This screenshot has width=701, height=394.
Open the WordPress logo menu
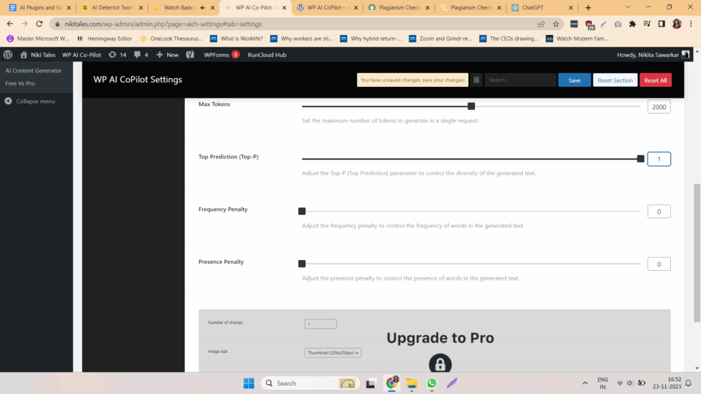pos(8,55)
